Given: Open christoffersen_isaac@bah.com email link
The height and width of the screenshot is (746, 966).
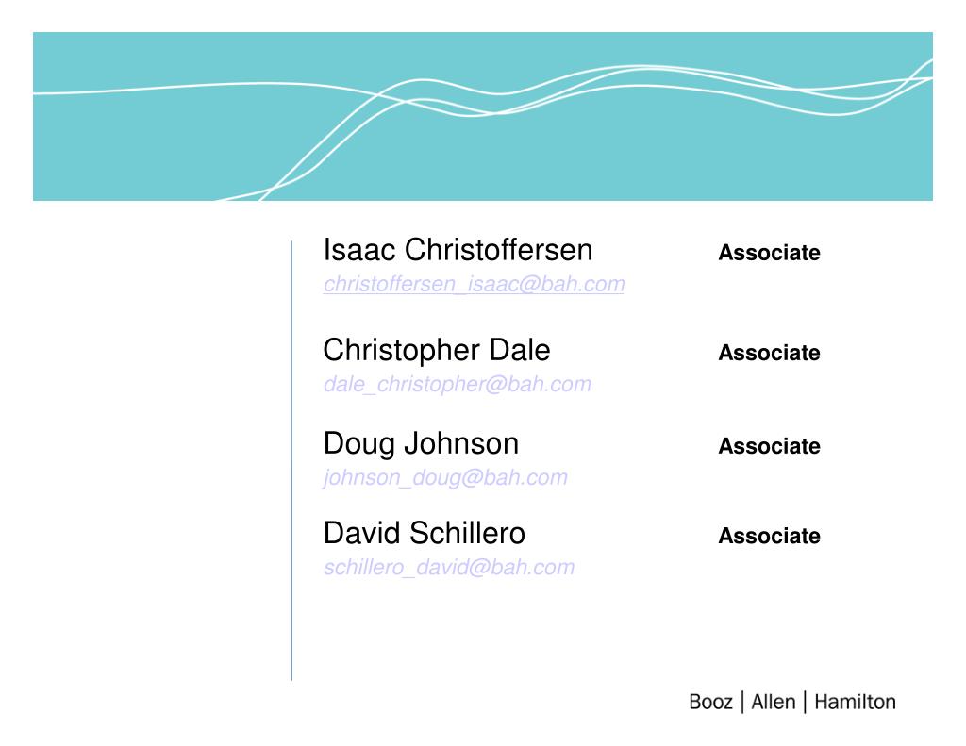Looking at the screenshot, I should [x=474, y=284].
